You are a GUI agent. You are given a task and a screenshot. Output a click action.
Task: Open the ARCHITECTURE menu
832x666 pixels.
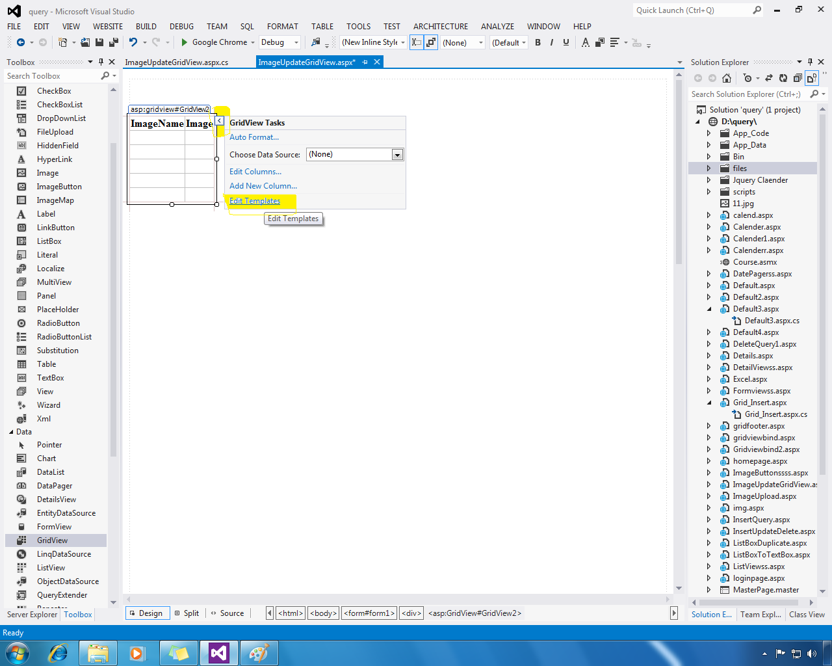pyautogui.click(x=440, y=26)
